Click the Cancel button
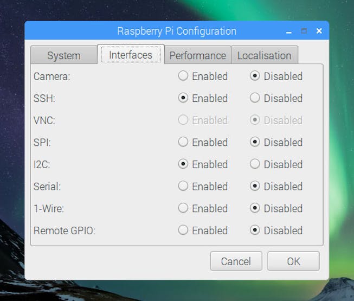 [236, 261]
